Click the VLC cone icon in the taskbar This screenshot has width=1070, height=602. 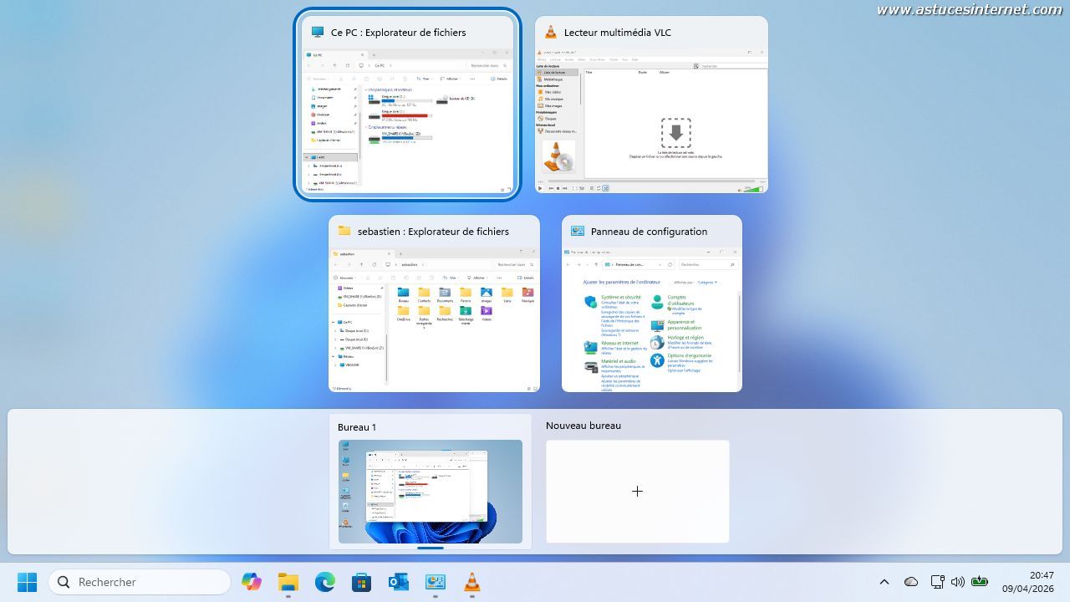coord(472,582)
